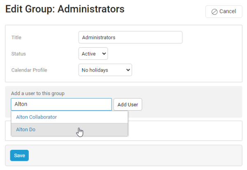Choose Alton Do from the suggestion list

coord(26,129)
